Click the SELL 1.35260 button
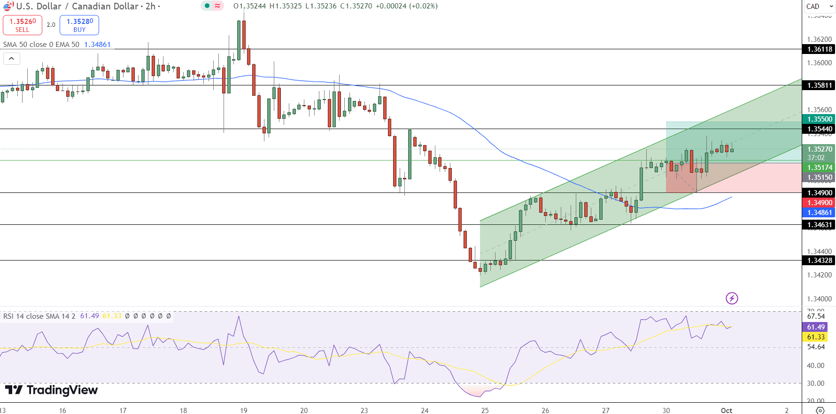The height and width of the screenshot is (414, 836). click(23, 25)
